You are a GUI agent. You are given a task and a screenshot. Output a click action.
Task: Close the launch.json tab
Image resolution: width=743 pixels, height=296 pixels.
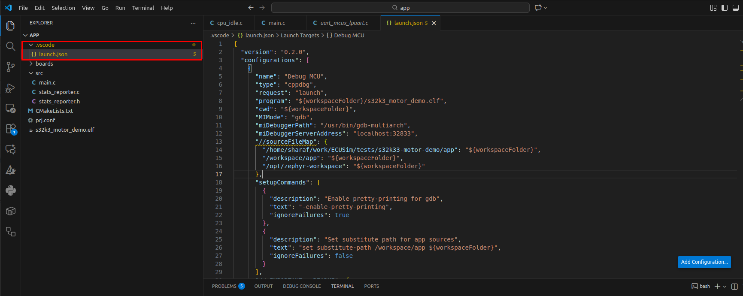pos(434,23)
